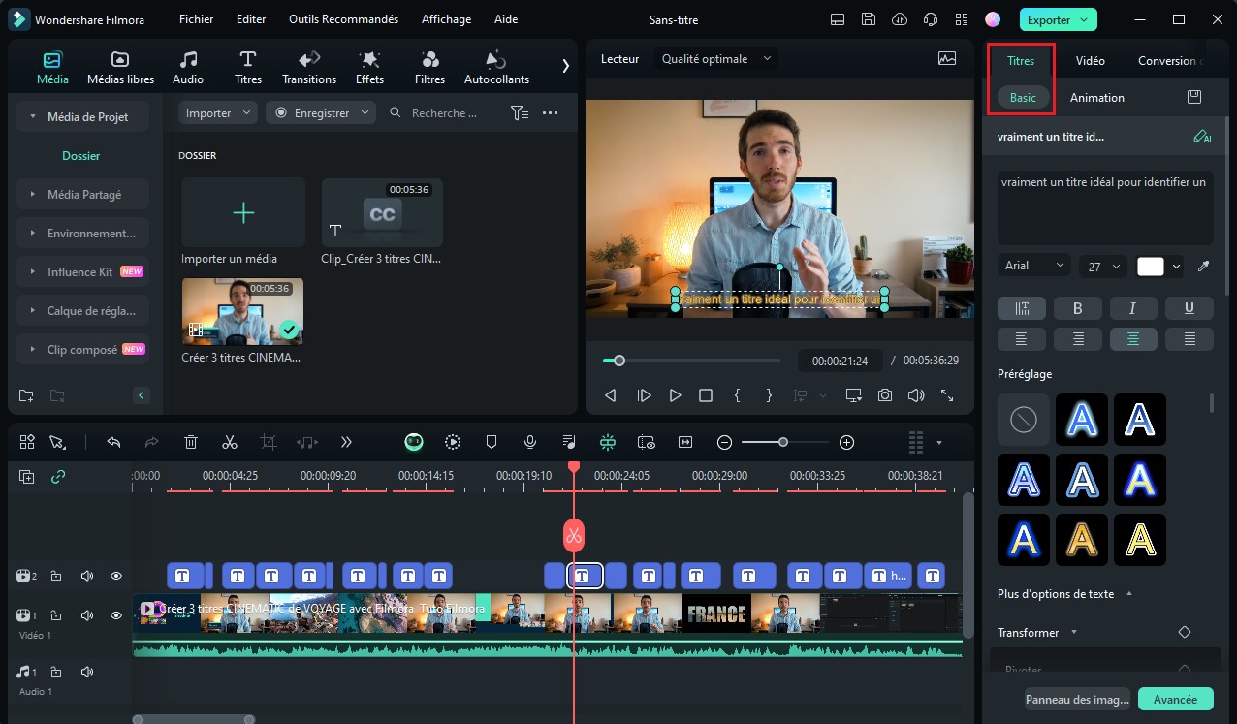Open the Enregistrer dropdown

(x=321, y=113)
